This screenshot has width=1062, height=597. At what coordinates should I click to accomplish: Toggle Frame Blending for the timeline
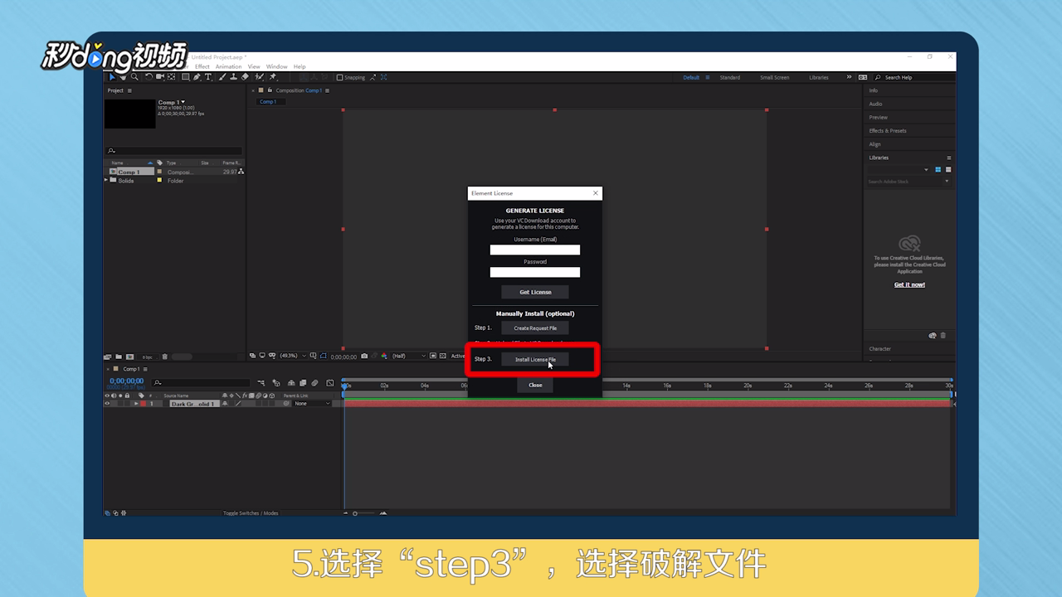pyautogui.click(x=303, y=383)
